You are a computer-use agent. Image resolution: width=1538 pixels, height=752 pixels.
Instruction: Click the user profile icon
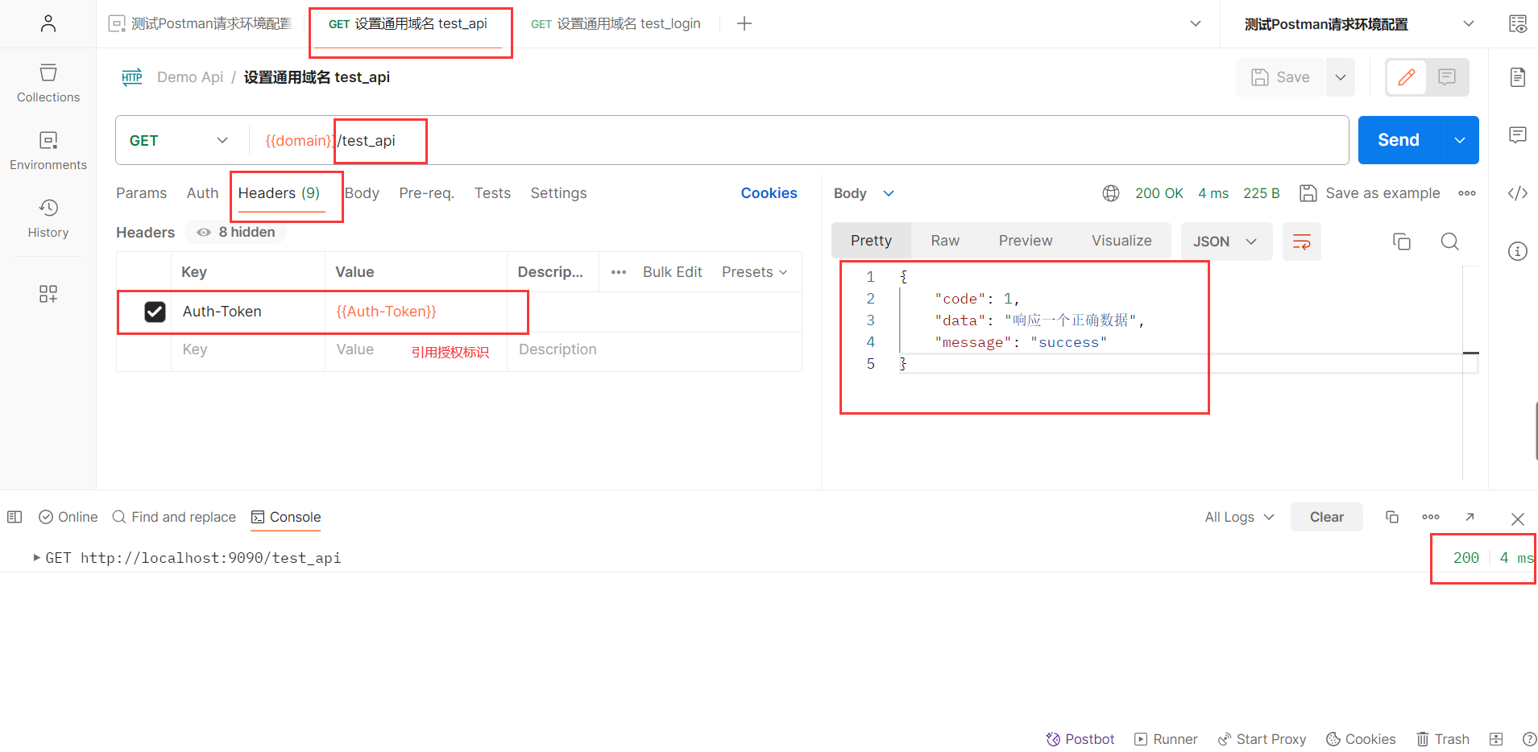point(48,23)
